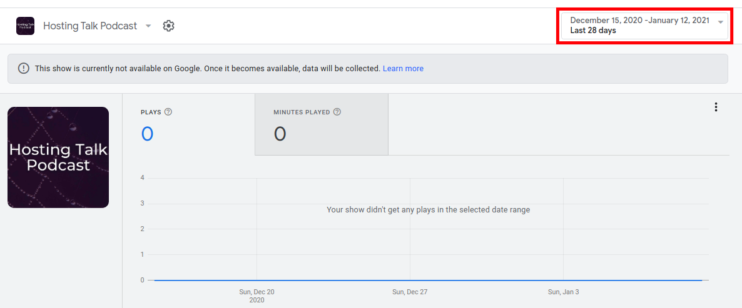Click the Sun, Jan 3 axis label

[x=563, y=292]
